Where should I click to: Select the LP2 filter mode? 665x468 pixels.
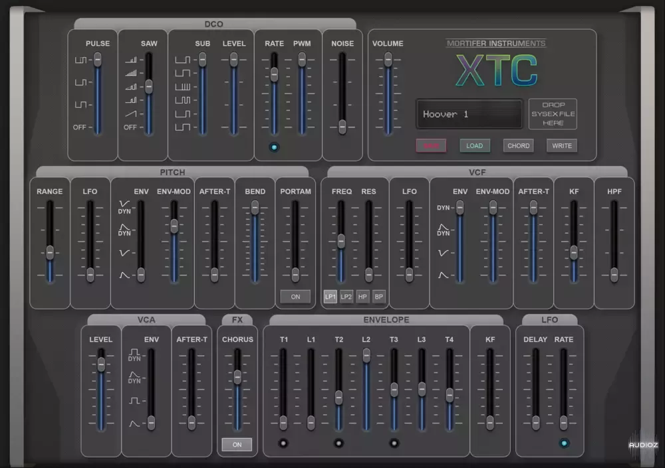click(346, 297)
